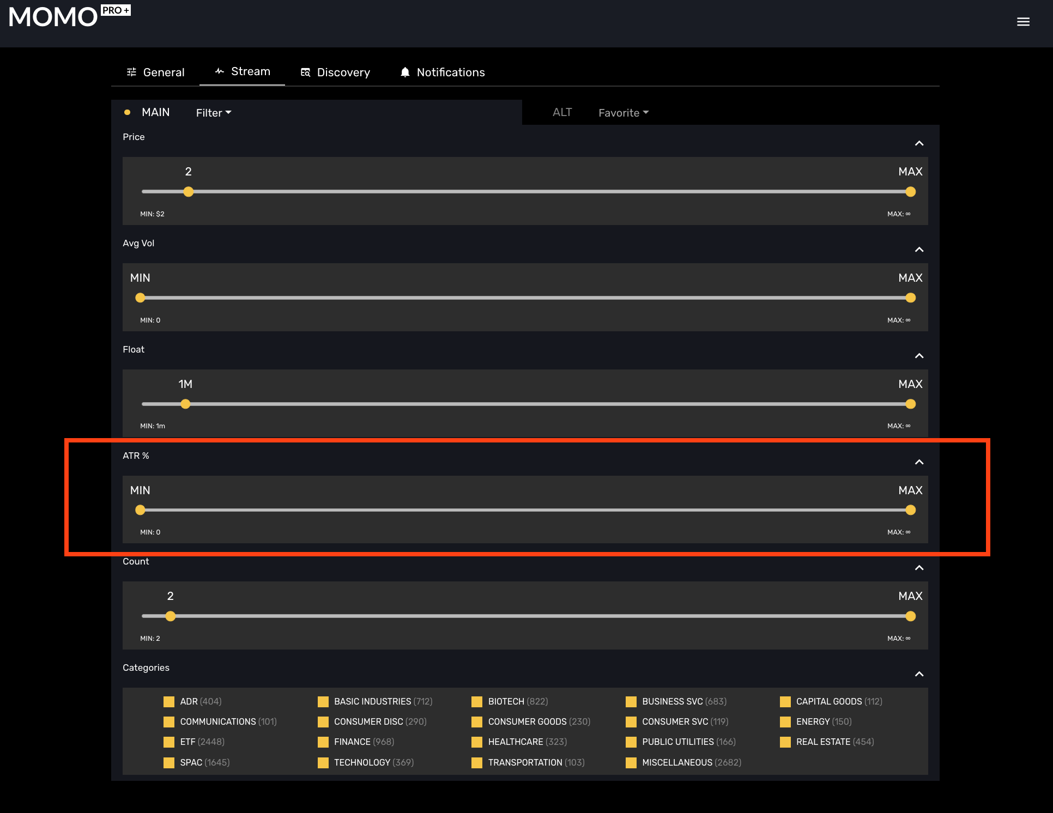Image resolution: width=1053 pixels, height=813 pixels.
Task: Click the General sliders icon
Action: 131,72
